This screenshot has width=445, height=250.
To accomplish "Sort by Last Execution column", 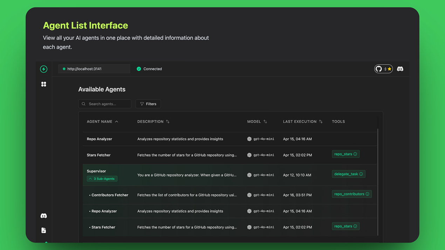I will click(x=303, y=121).
